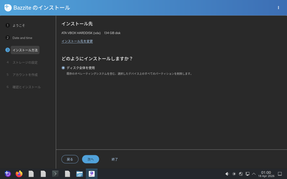Open the terminal from the taskbar

(55, 174)
